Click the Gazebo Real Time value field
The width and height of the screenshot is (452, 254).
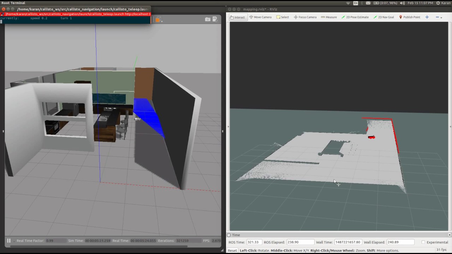point(143,241)
